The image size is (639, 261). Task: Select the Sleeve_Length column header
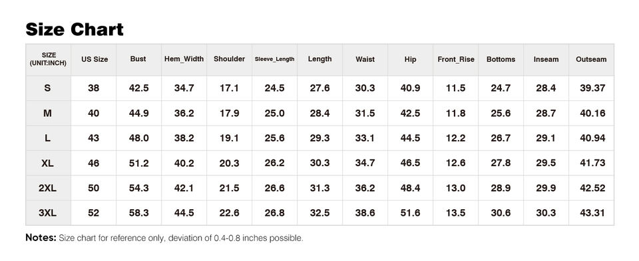coord(275,59)
